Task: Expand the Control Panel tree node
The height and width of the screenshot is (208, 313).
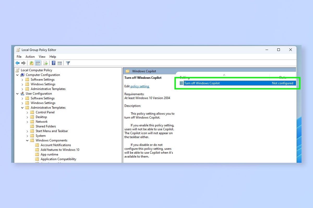Action: (x=27, y=112)
